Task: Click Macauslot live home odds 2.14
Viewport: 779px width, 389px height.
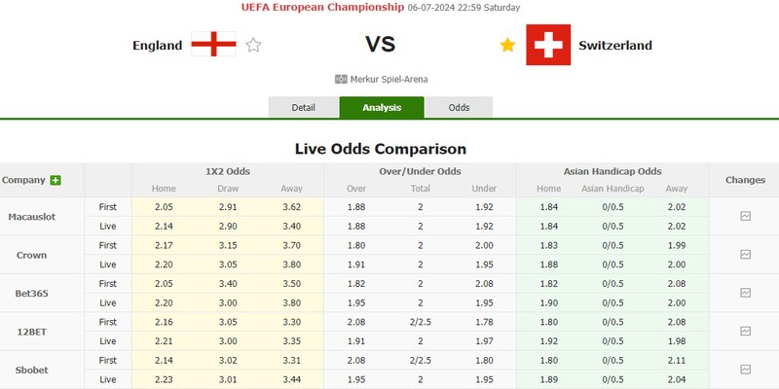Action: coord(164,227)
